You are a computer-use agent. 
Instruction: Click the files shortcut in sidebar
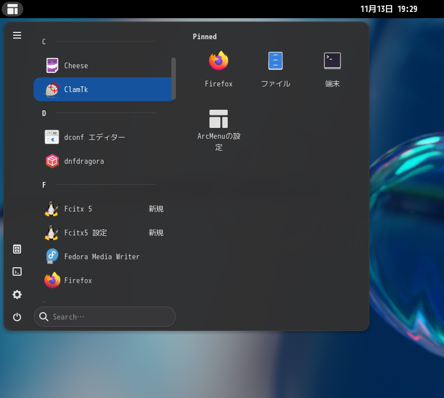(17, 249)
